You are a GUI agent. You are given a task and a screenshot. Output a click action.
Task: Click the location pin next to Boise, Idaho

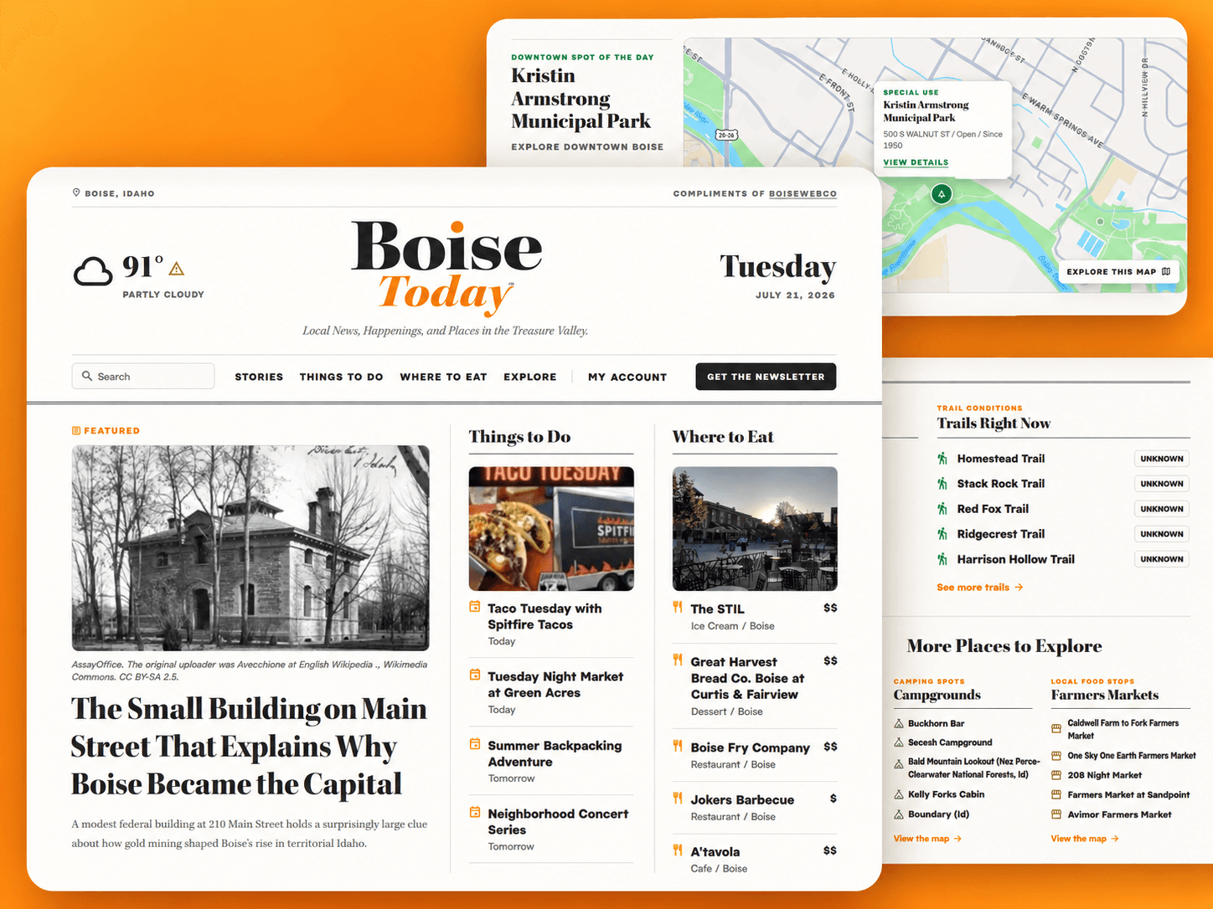76,193
